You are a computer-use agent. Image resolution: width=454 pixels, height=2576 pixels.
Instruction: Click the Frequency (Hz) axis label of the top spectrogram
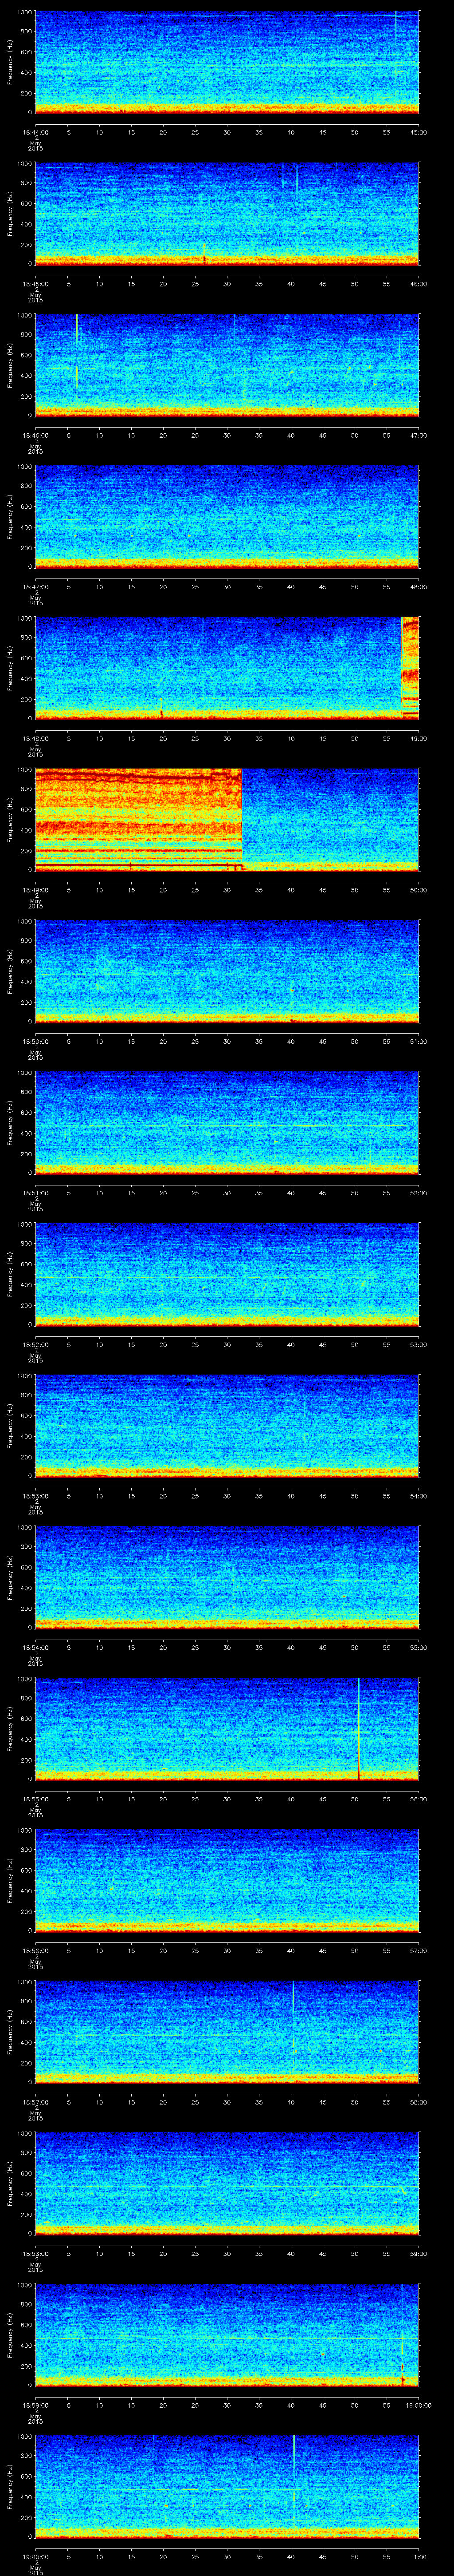pos(10,62)
